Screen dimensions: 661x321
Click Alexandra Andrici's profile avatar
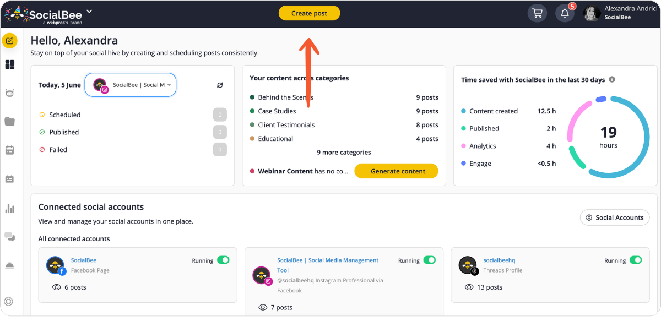coord(592,13)
